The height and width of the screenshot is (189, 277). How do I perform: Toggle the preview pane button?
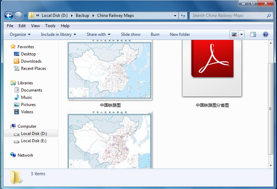point(253,34)
